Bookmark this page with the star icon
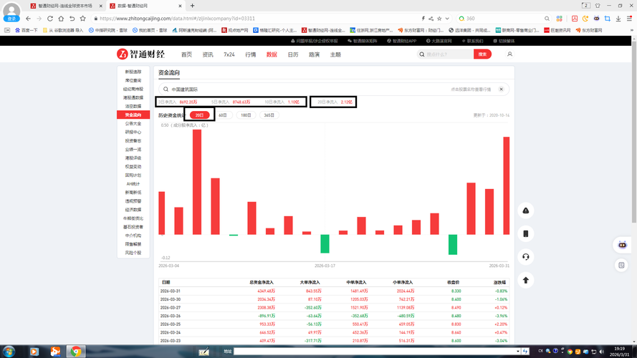Viewport: 637px width, 358px height. click(83, 19)
